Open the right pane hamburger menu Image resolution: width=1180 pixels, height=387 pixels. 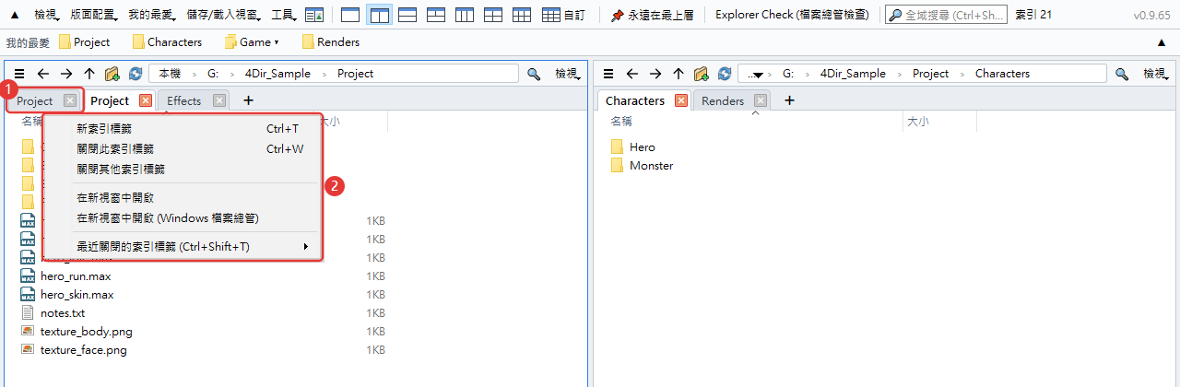(x=608, y=74)
